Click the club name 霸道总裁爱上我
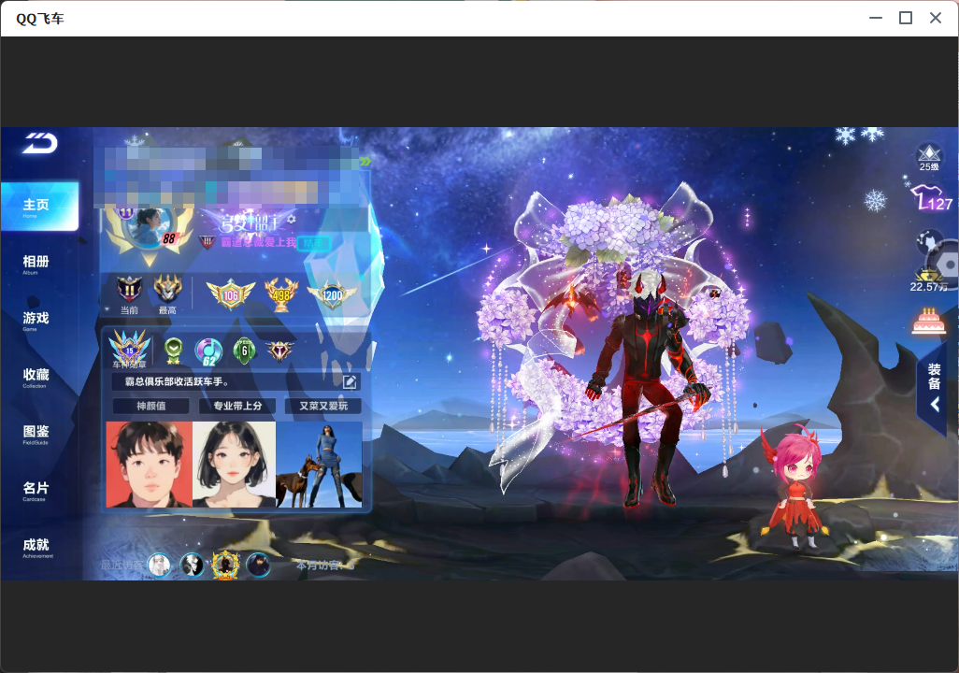Viewport: 959px width, 673px height. point(258,243)
